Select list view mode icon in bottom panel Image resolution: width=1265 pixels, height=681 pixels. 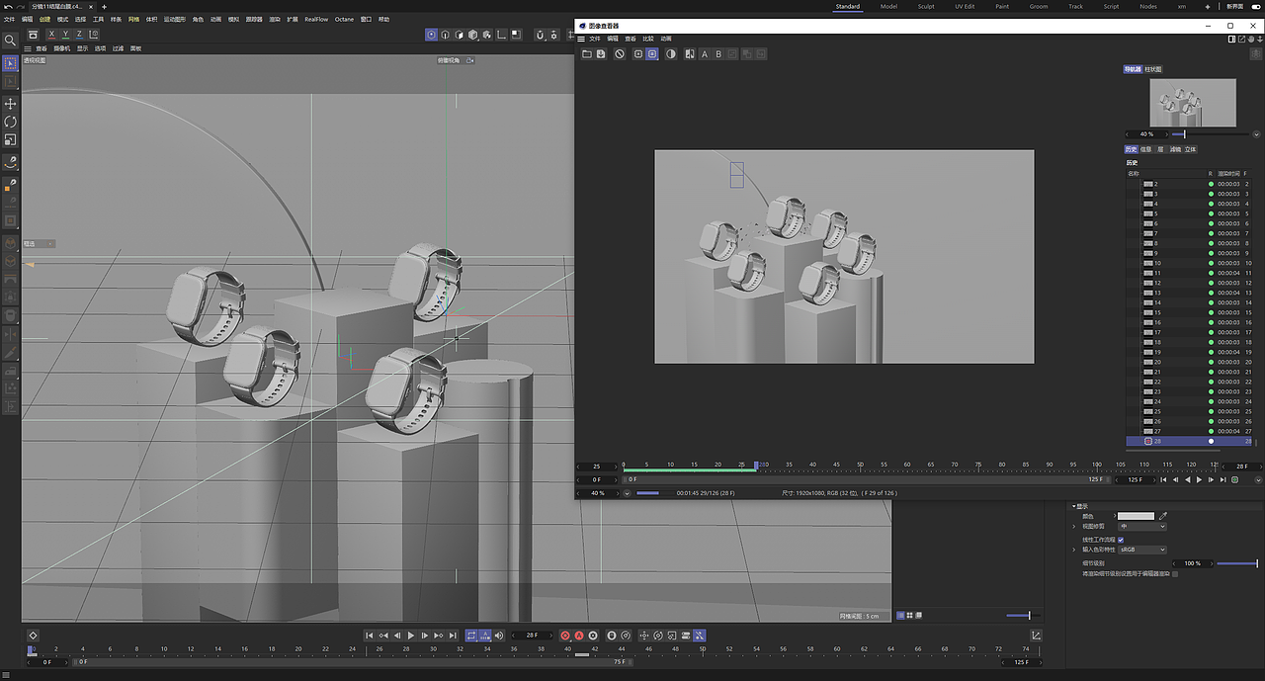point(900,616)
